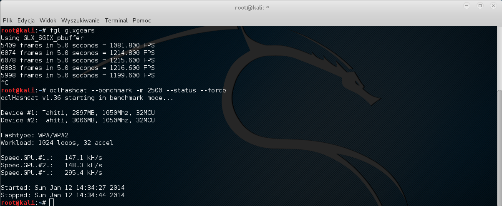Open the Widok menu

click(48, 20)
